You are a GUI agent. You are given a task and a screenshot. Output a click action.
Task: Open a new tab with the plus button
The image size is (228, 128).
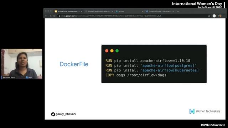point(178,11)
